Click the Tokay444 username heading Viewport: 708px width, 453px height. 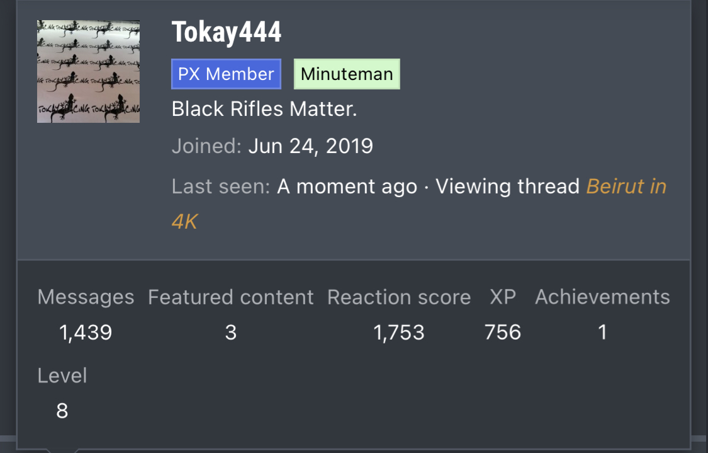click(x=226, y=32)
